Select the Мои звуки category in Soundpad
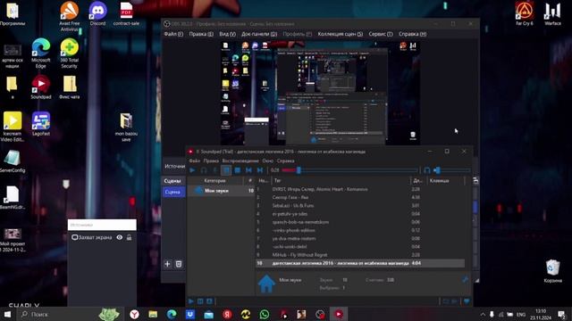 click(x=222, y=191)
